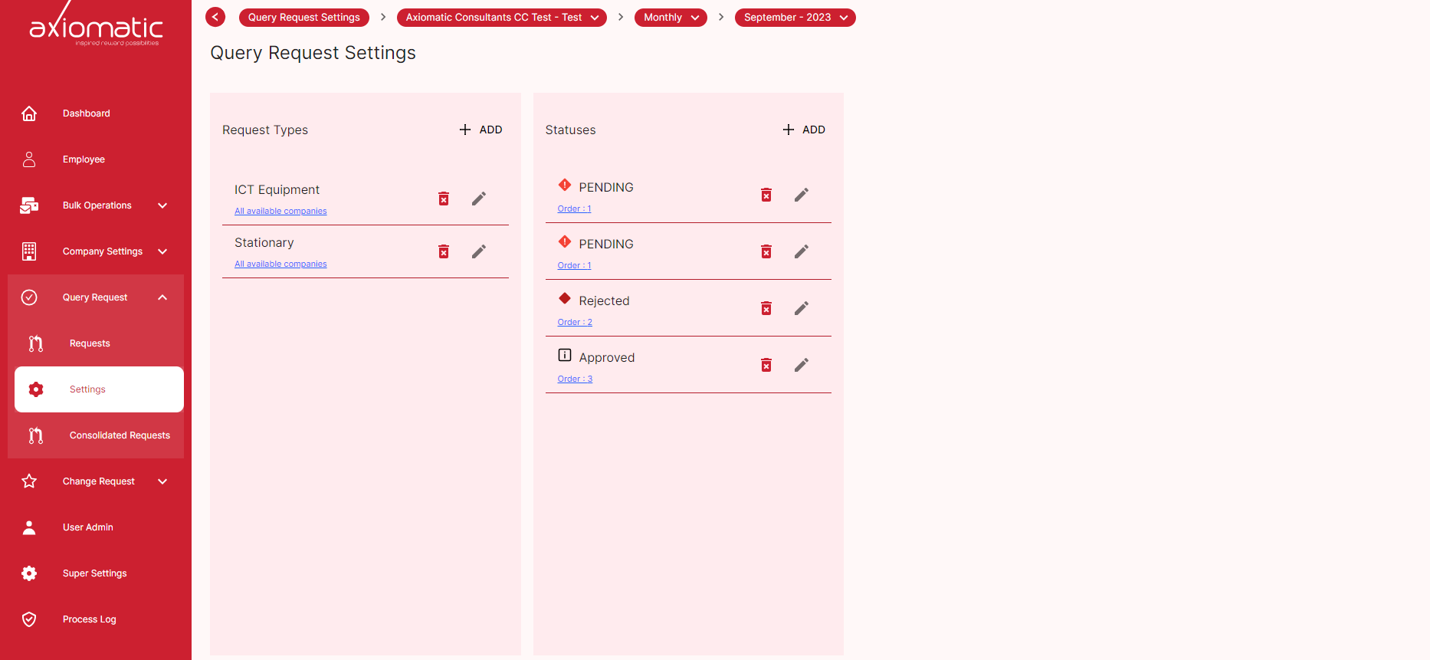1430x660 pixels.
Task: Open Dashboard in the sidebar
Action: (x=96, y=113)
